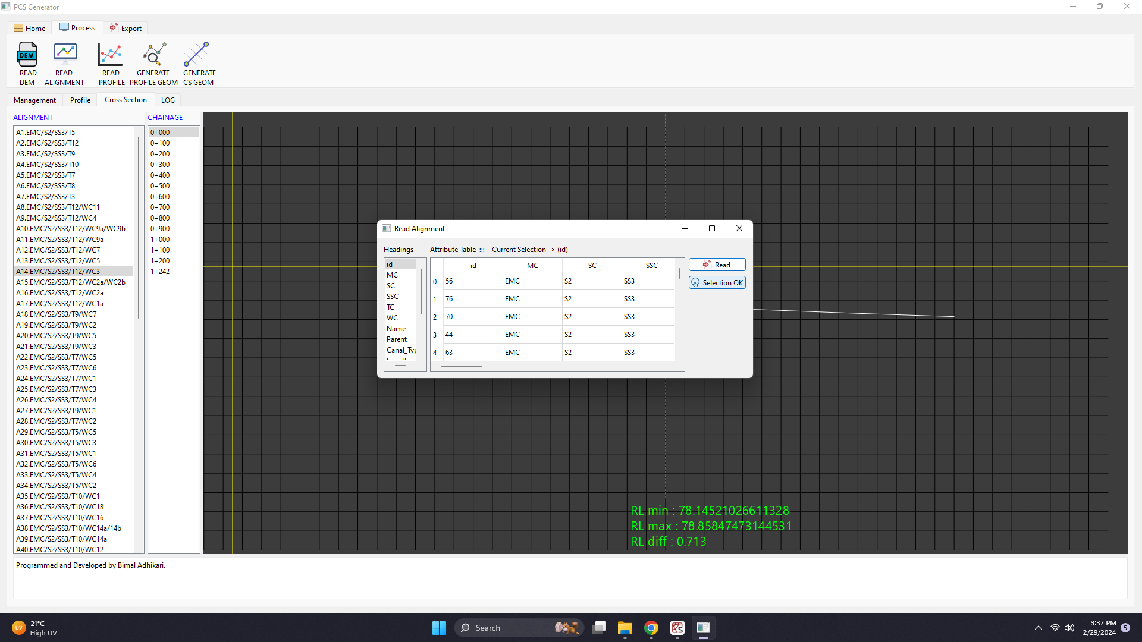This screenshot has height=642, width=1142.
Task: Select the Parent heading in the list
Action: tap(397, 339)
